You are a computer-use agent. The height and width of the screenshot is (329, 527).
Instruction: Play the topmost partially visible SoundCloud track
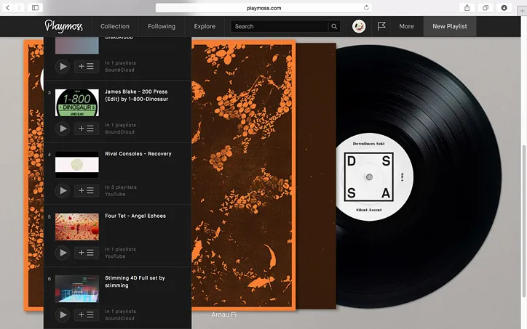click(63, 66)
